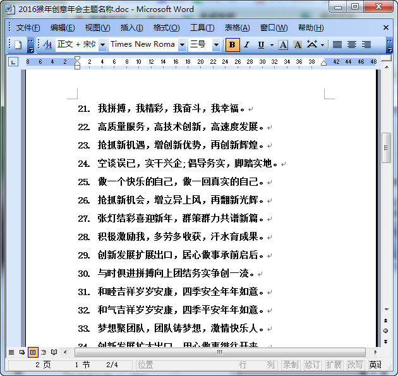The image size is (398, 376).
Task: Click the Word document icon in title bar
Action: tap(10, 9)
